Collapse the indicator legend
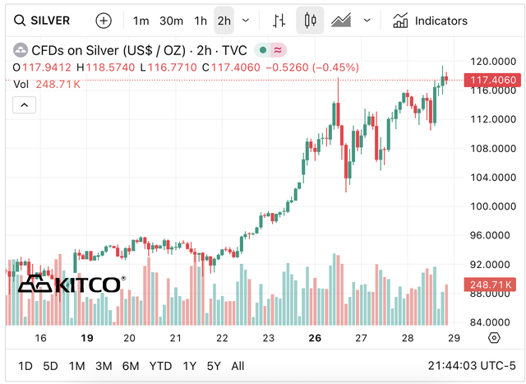The height and width of the screenshot is (384, 526). (x=25, y=104)
